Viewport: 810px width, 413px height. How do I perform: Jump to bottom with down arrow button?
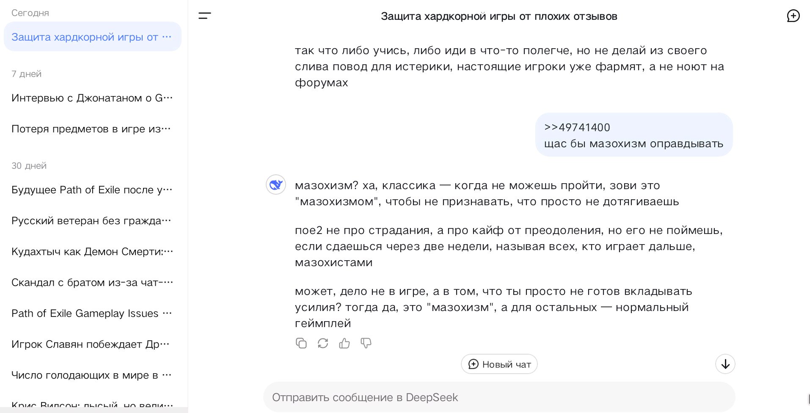725,364
